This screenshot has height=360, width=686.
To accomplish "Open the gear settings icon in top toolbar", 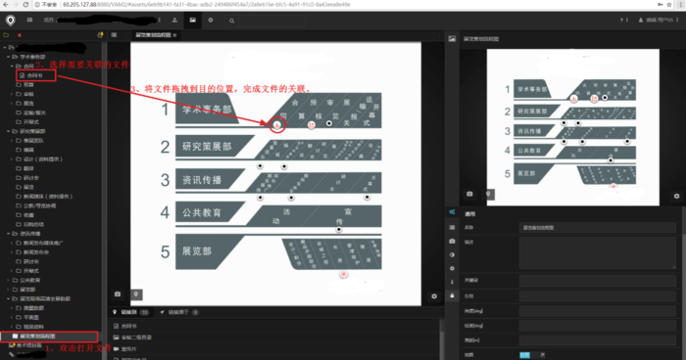I will [211, 21].
